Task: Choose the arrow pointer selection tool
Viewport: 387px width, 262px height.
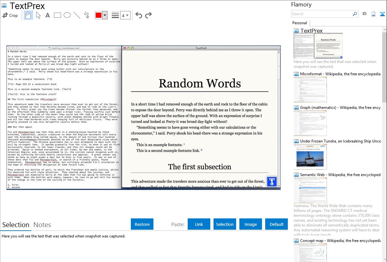Action: point(38,15)
